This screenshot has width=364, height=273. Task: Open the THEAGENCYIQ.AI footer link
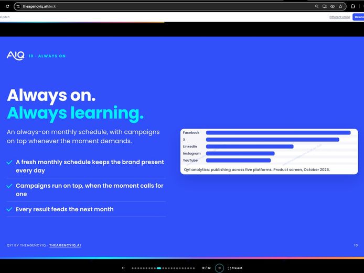click(x=65, y=245)
